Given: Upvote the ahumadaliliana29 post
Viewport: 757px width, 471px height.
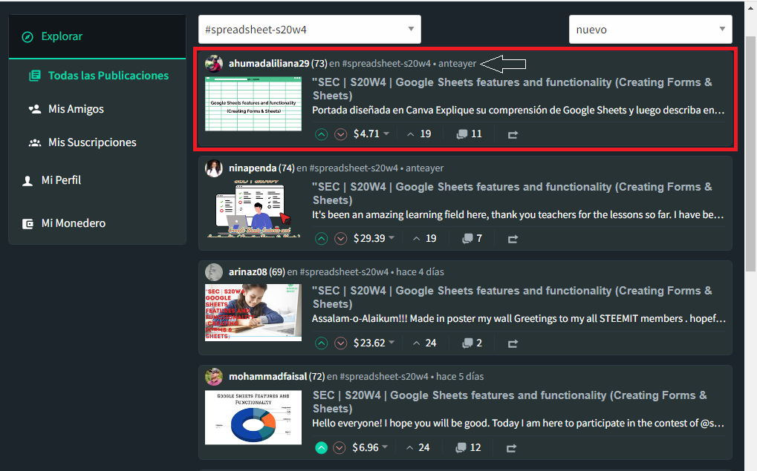Looking at the screenshot, I should pyautogui.click(x=321, y=134).
